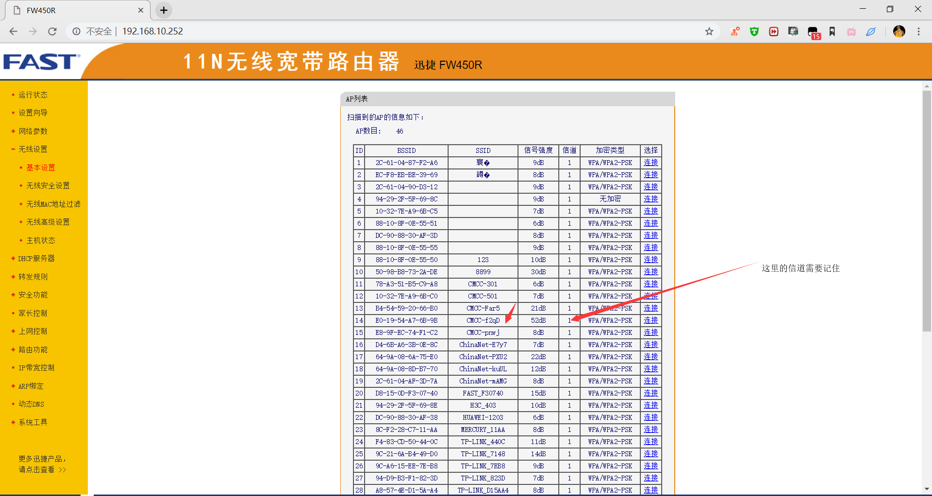Click the extension icon showing 15 notifications
Screen dimensions: 932x496
tap(813, 31)
